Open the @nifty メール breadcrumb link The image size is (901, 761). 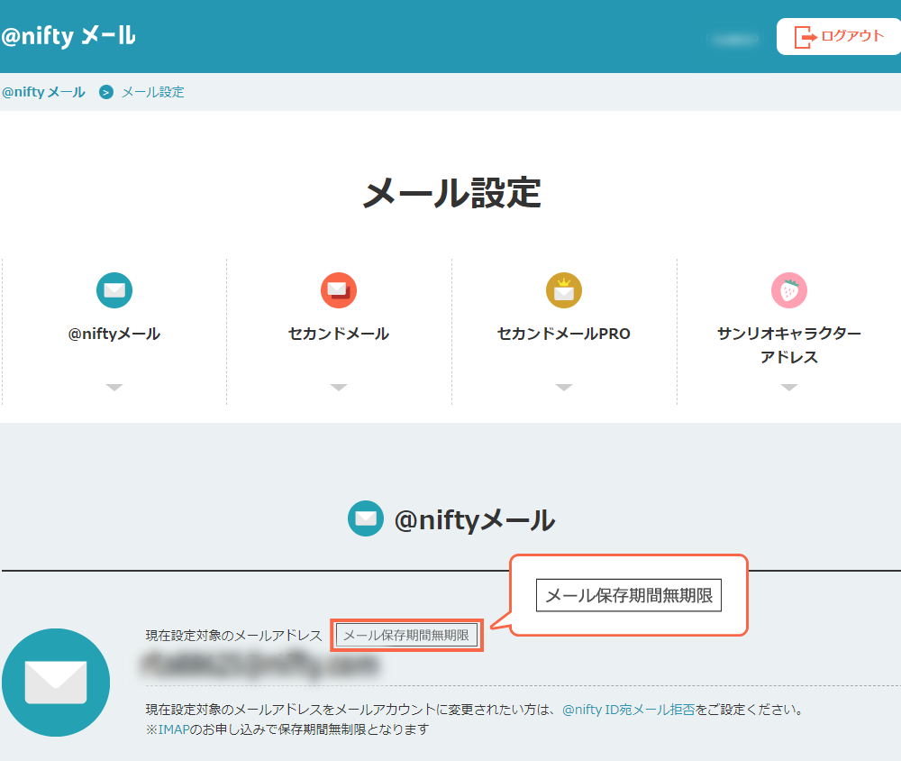[x=43, y=92]
